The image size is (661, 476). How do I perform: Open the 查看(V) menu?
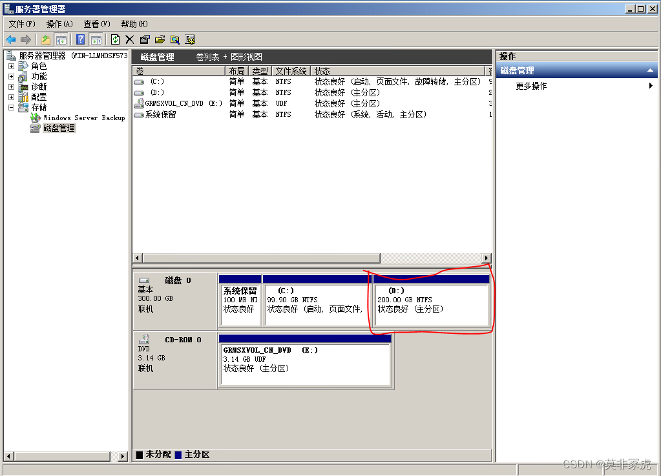pyautogui.click(x=97, y=24)
